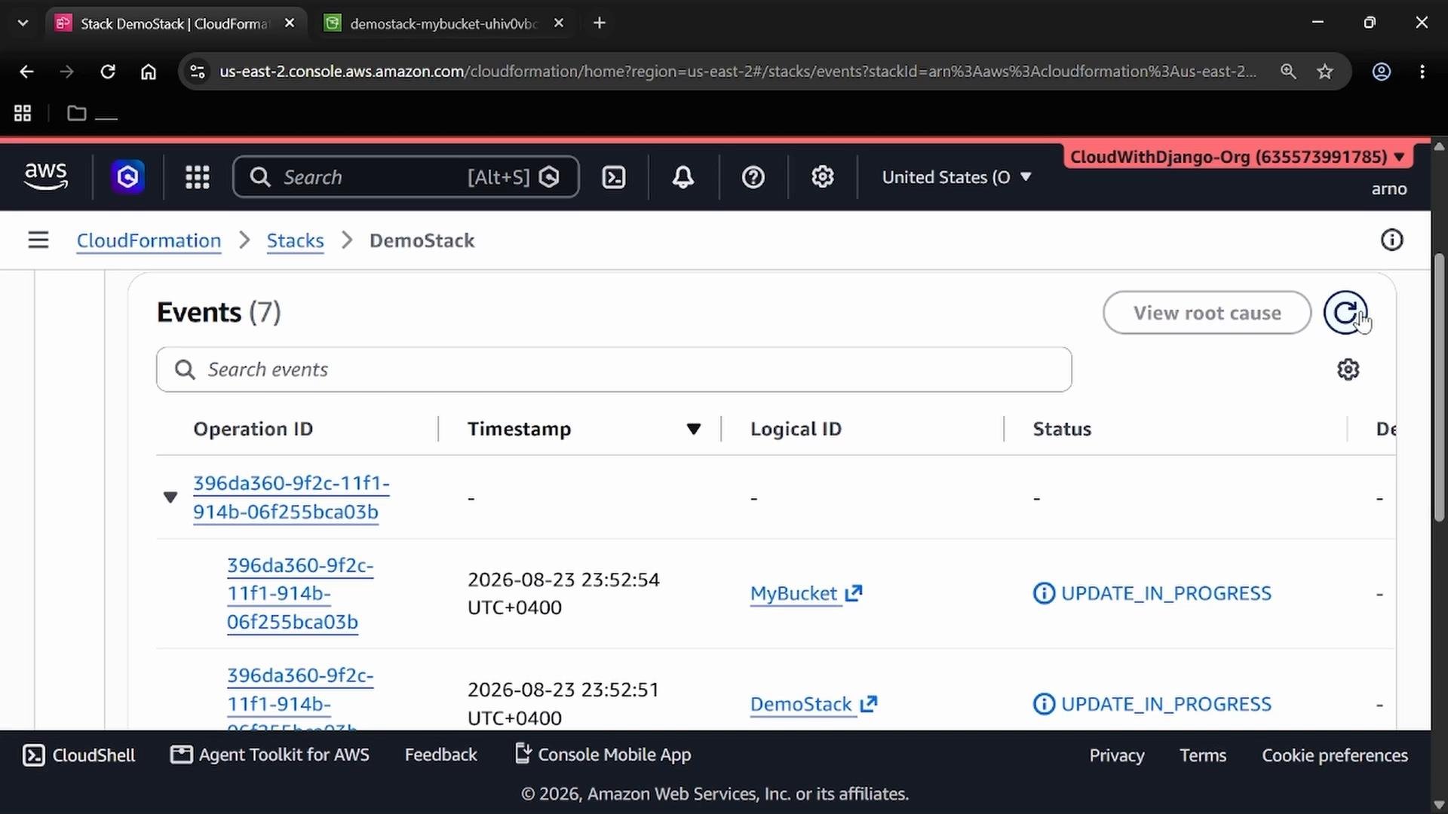Focus the Search events field
The width and height of the screenshot is (1448, 814).
click(614, 369)
